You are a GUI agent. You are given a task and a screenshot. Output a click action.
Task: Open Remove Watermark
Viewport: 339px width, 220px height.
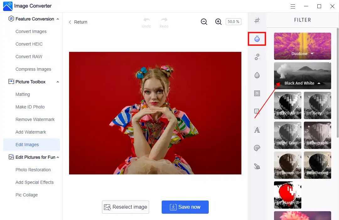tap(35, 119)
